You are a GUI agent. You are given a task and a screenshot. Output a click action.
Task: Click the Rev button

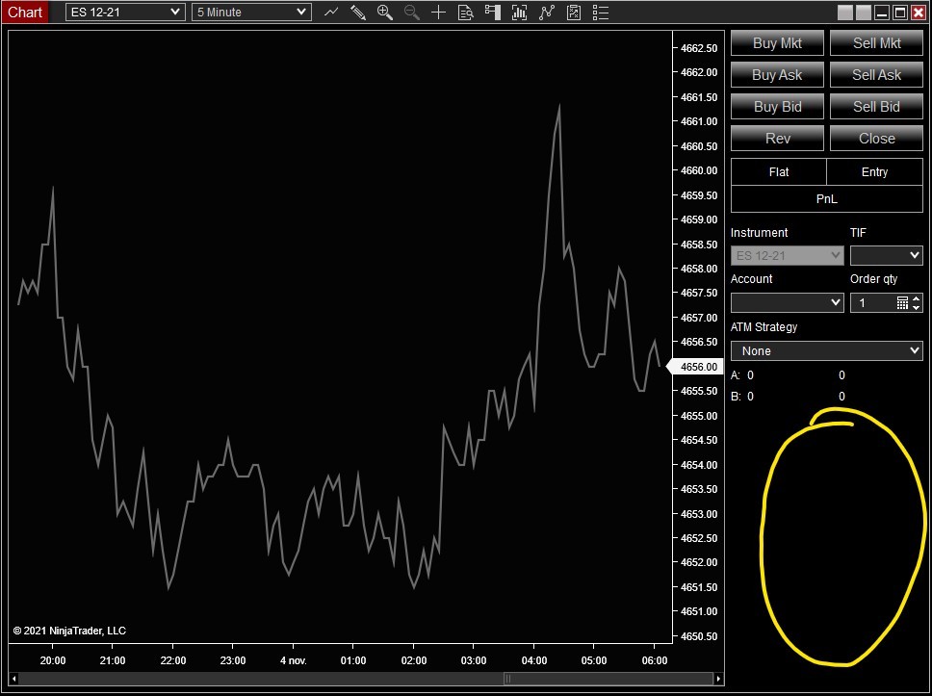(x=777, y=139)
